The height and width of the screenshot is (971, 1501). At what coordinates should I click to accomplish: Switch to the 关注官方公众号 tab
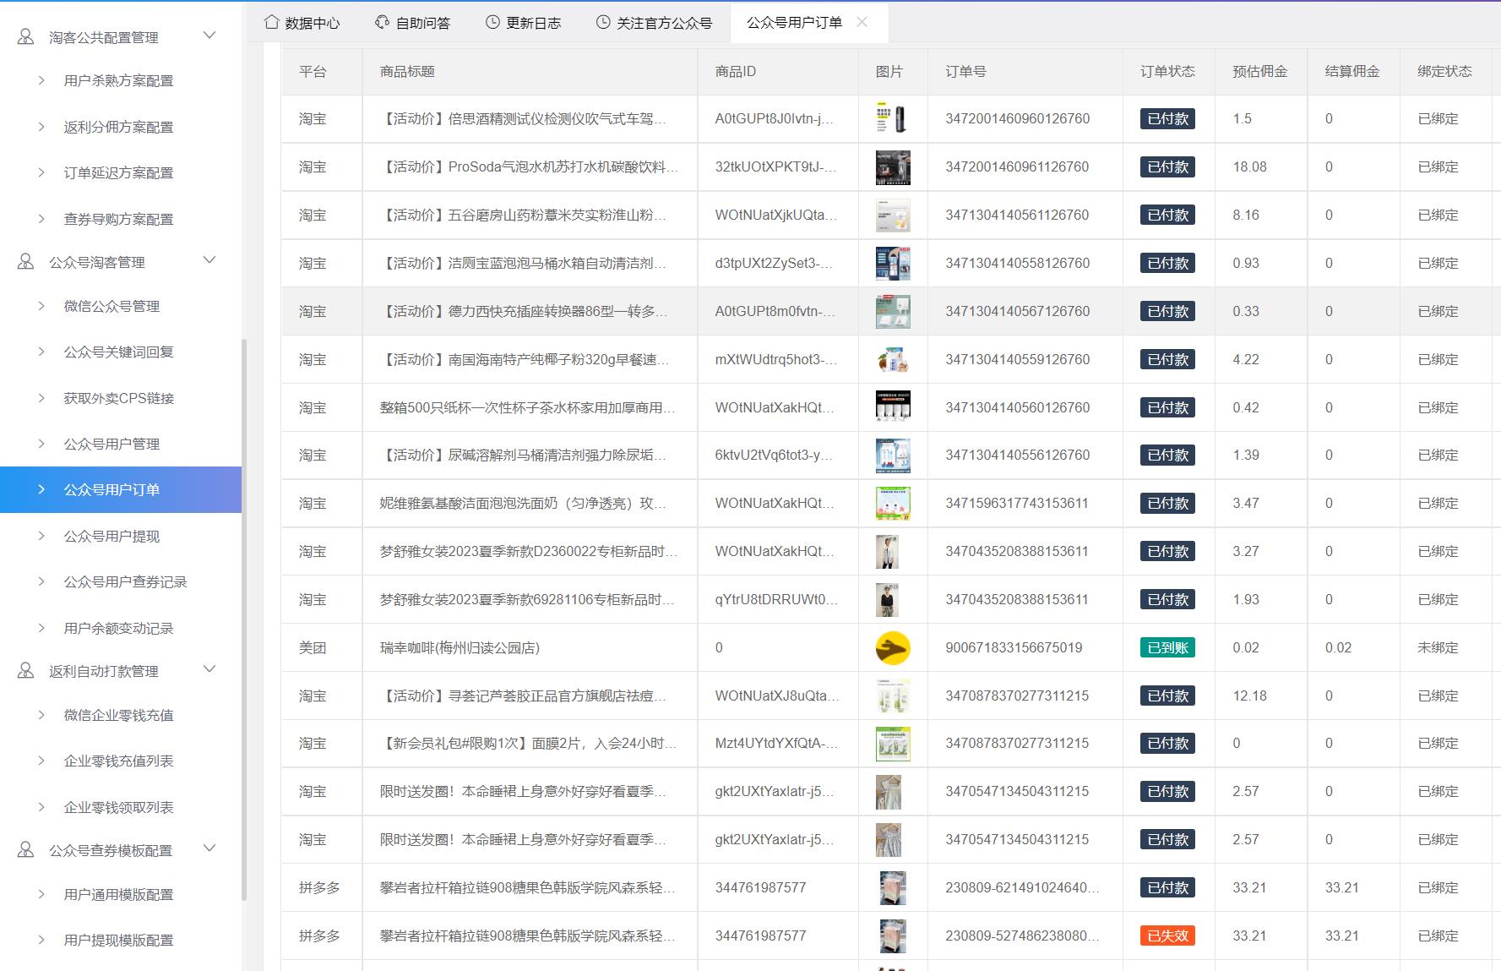655,23
